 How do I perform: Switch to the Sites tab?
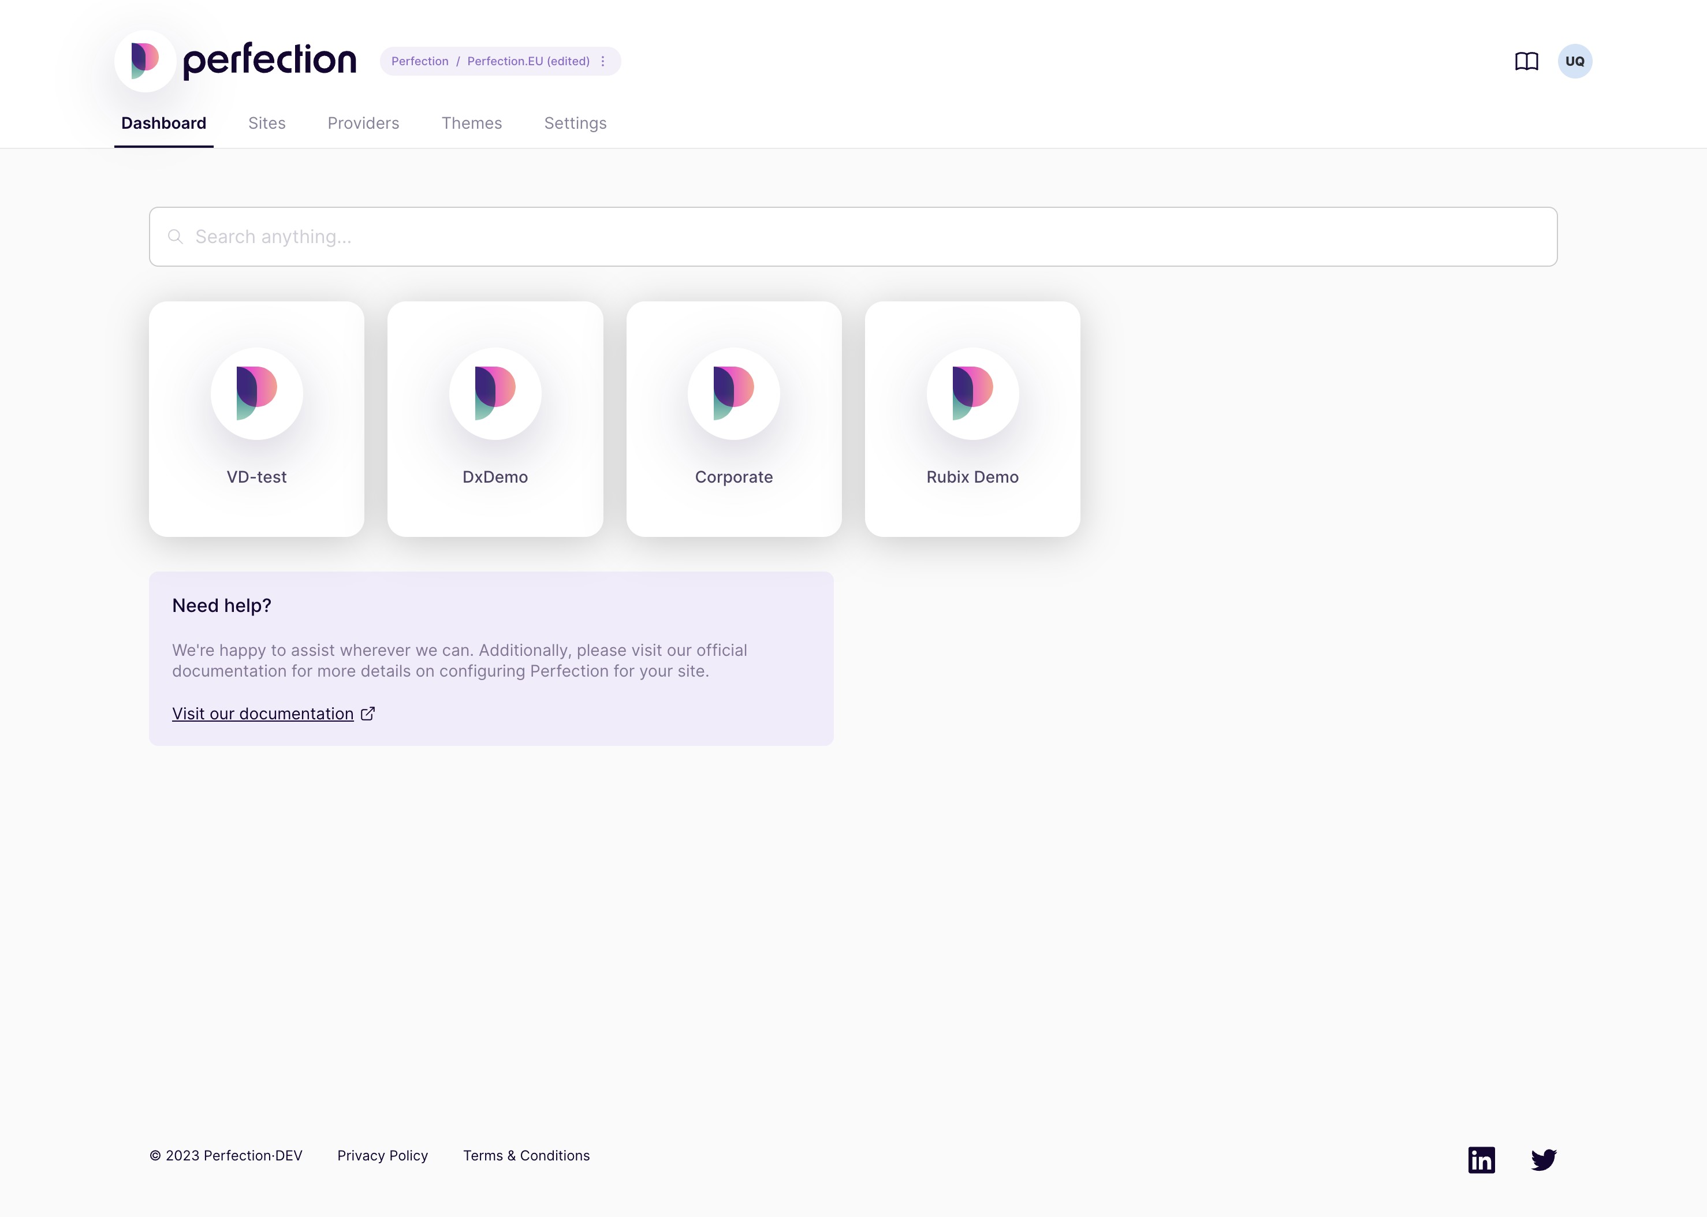(267, 124)
